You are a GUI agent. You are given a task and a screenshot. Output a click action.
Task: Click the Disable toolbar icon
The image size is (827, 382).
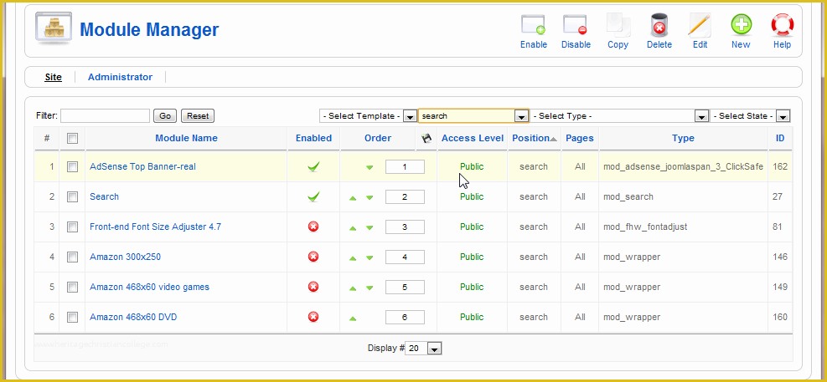point(575,25)
